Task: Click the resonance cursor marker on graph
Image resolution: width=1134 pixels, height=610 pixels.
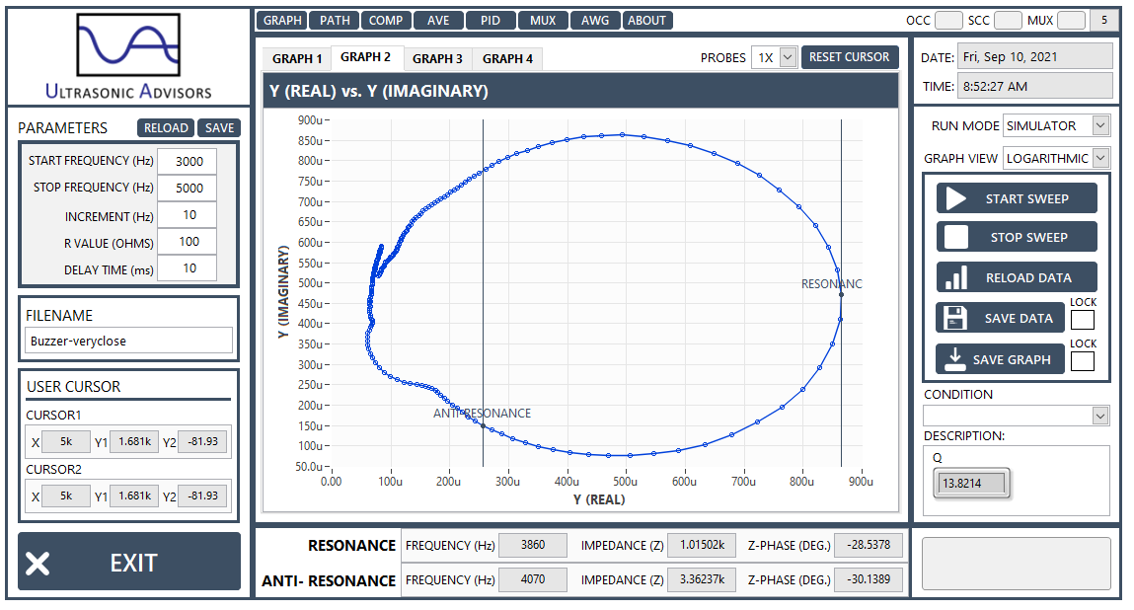Action: pyautogui.click(x=841, y=294)
